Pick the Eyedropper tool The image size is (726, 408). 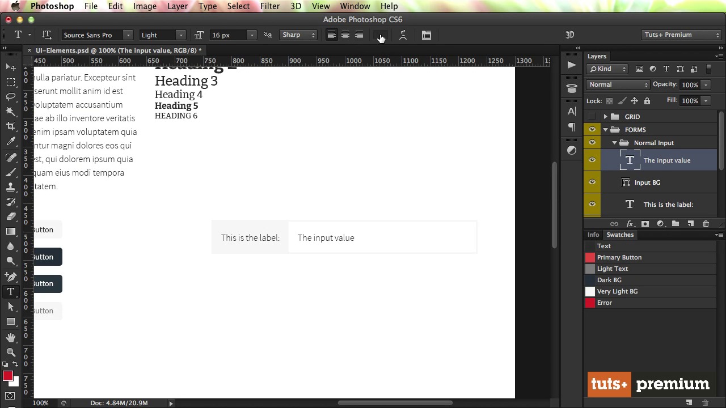pyautogui.click(x=11, y=141)
